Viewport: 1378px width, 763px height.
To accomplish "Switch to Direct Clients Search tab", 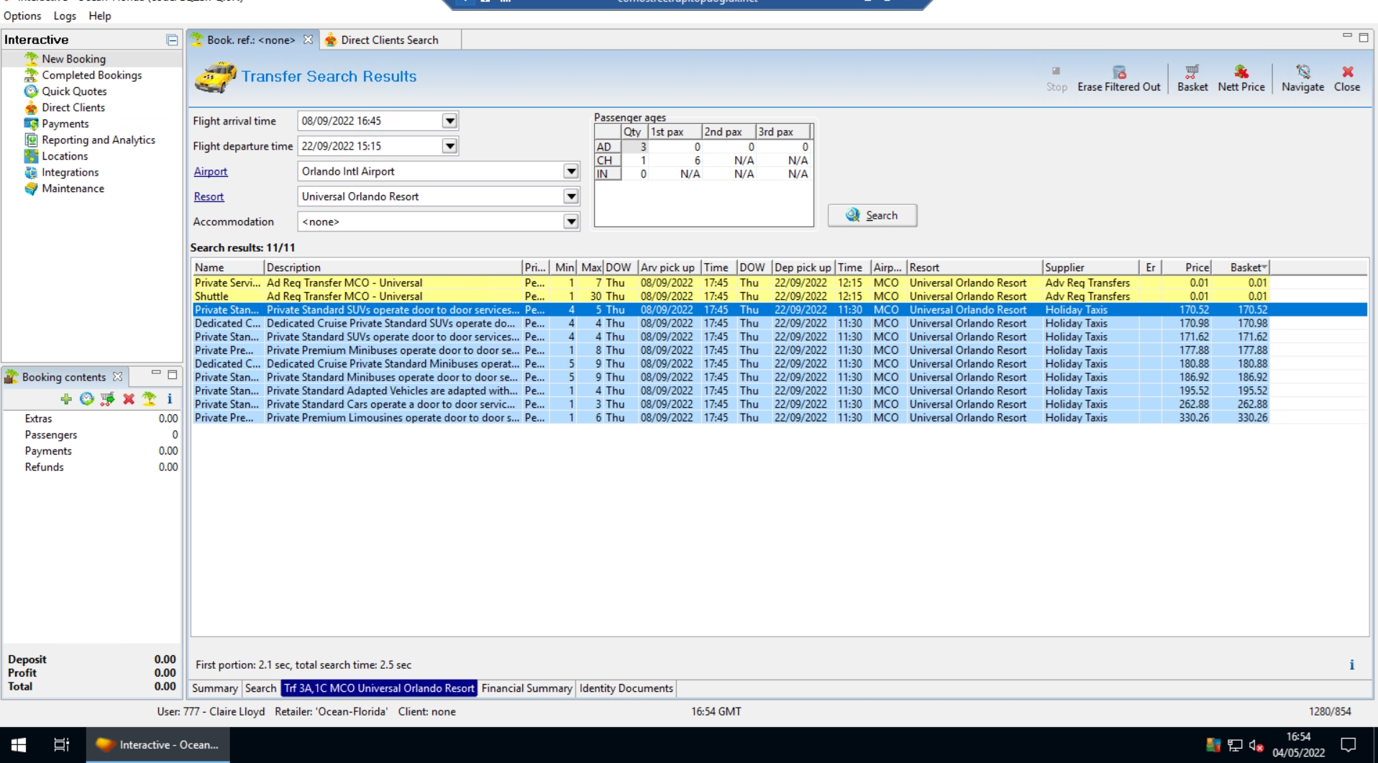I will click(389, 40).
